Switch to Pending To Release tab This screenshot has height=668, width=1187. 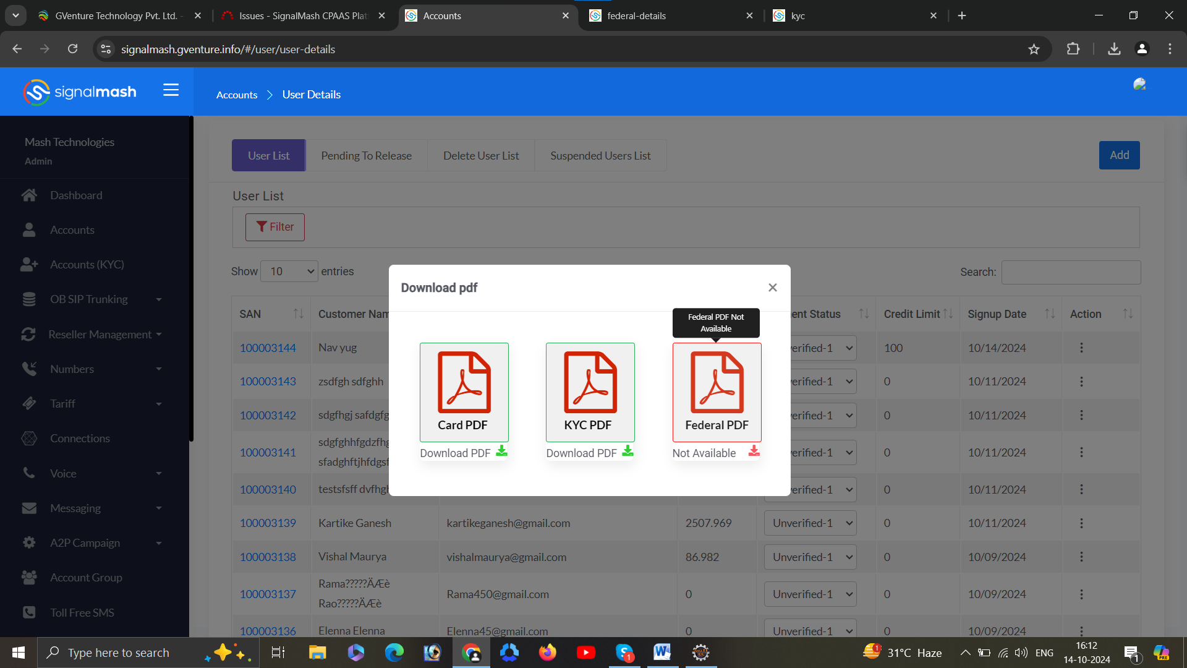pos(366,156)
